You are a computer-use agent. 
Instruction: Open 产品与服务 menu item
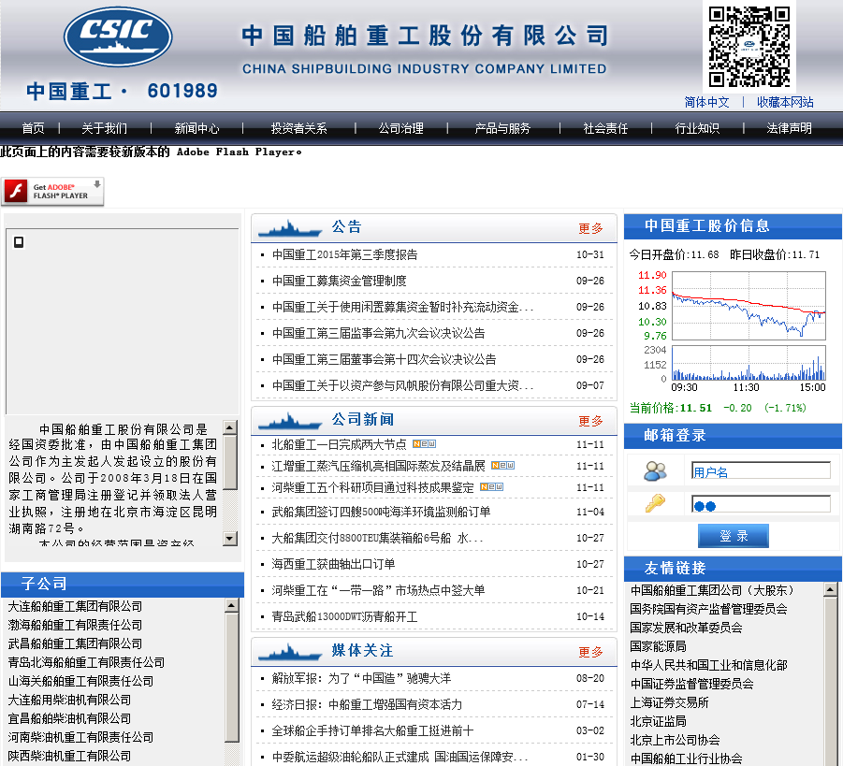tap(502, 128)
